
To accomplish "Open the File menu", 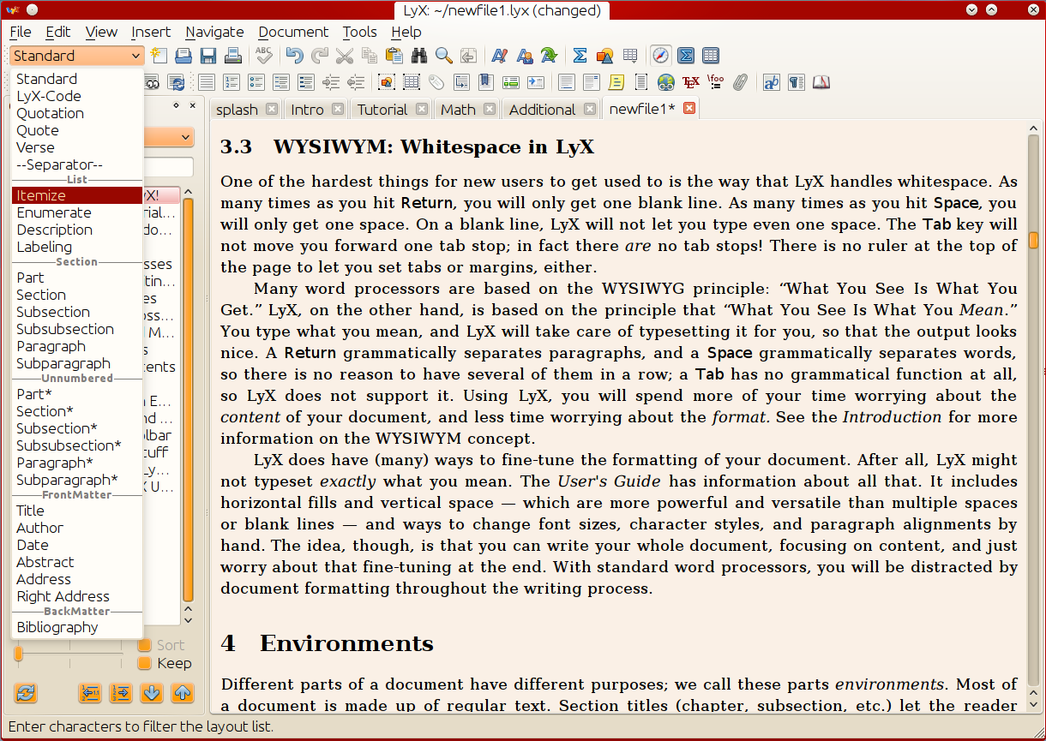I will (21, 32).
